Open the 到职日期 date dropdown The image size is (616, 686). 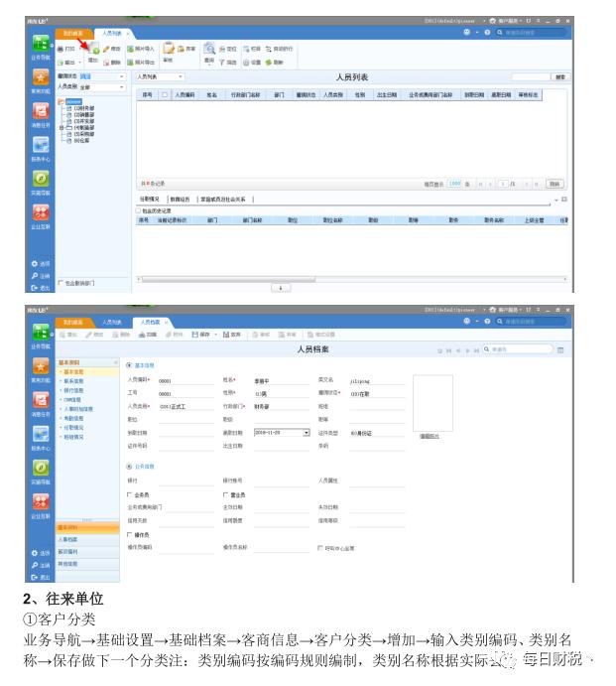coord(306,433)
